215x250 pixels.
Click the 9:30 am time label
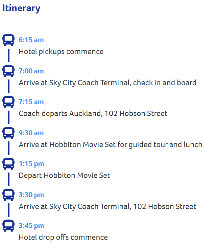coord(31,133)
